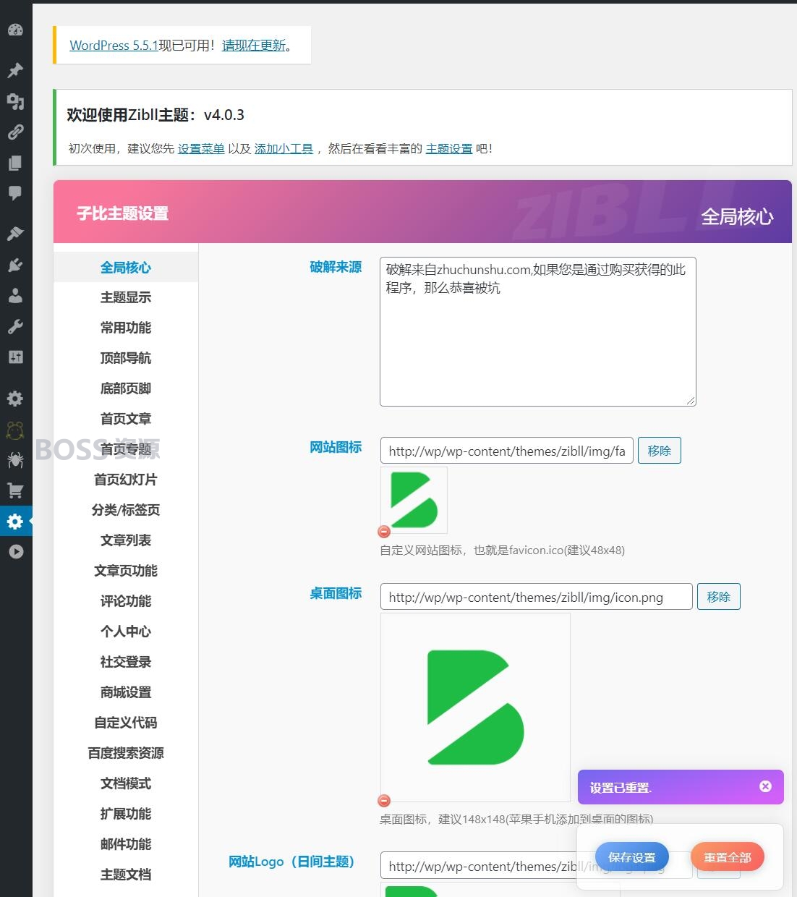
Task: Switch to the 主题显示 tab
Action: tap(126, 297)
